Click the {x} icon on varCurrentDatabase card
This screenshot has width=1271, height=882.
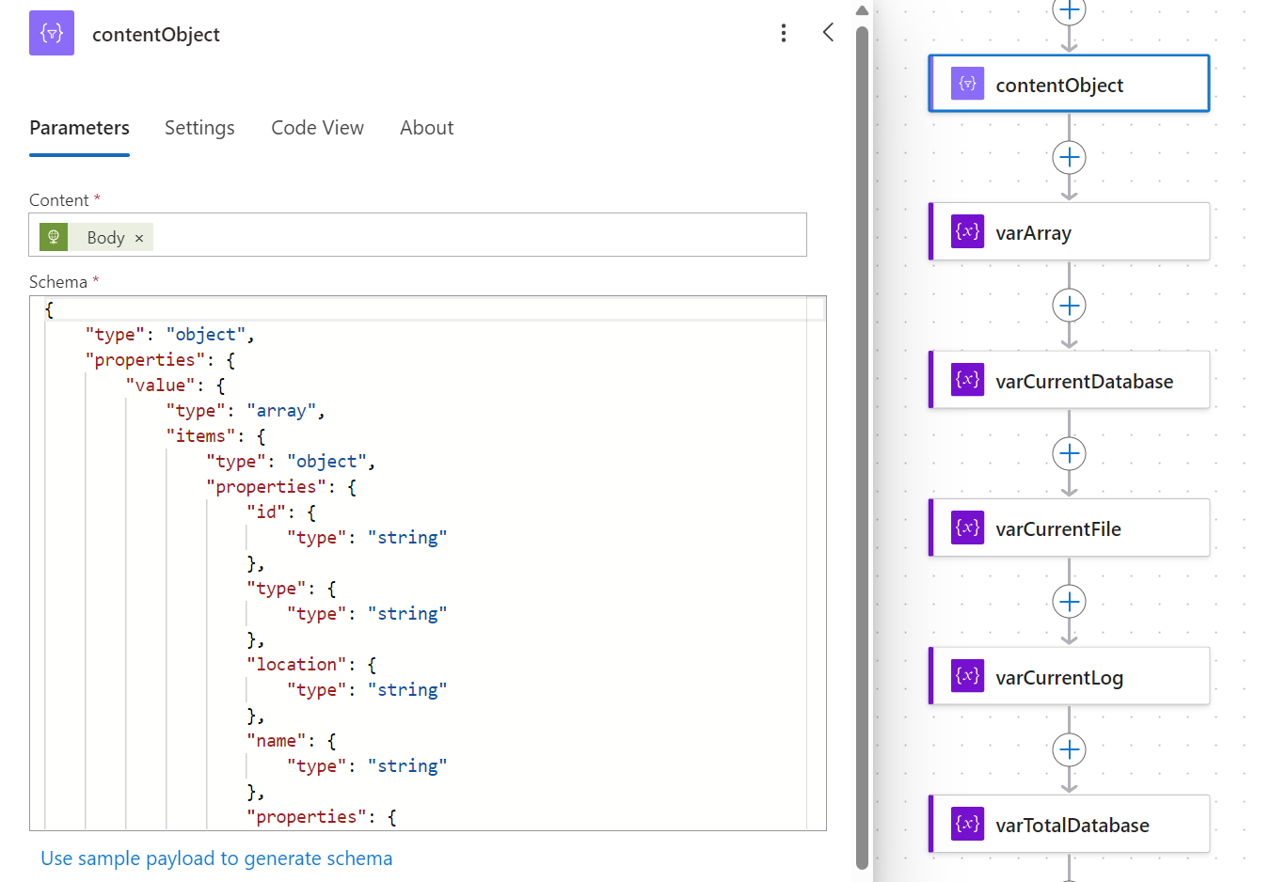click(967, 380)
